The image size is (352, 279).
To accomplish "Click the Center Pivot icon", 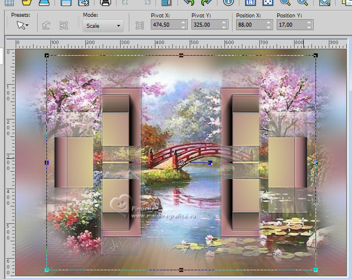I will tap(140, 26).
